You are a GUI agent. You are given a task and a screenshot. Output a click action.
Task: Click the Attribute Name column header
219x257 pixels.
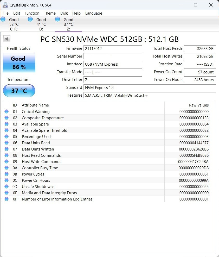tap(92, 105)
